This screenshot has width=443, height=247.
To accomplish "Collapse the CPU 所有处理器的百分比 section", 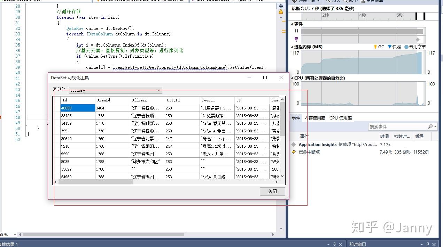I will click(x=291, y=78).
